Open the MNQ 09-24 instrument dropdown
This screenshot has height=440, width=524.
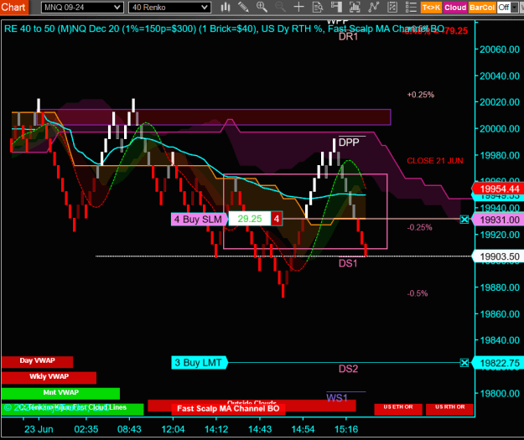[82, 8]
